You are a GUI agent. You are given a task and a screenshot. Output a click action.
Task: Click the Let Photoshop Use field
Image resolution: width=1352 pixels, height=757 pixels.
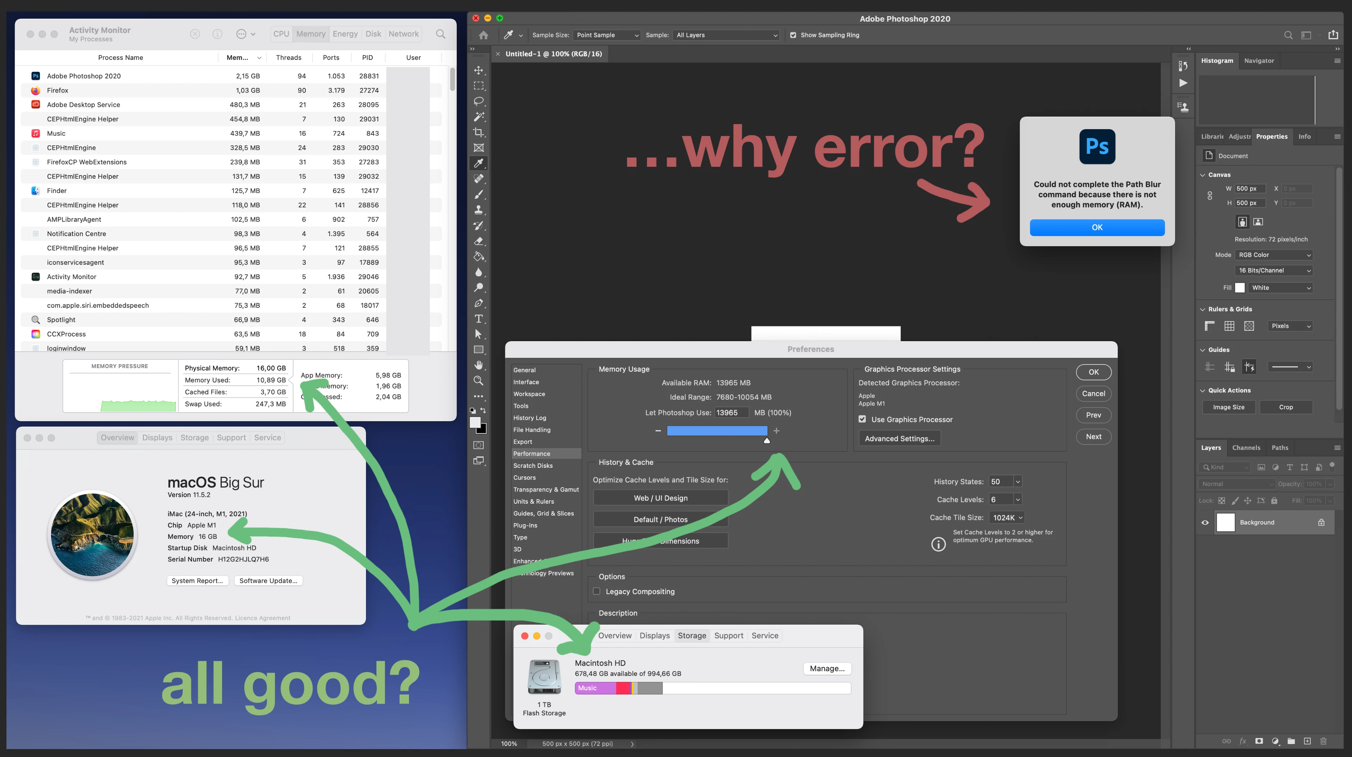731,413
